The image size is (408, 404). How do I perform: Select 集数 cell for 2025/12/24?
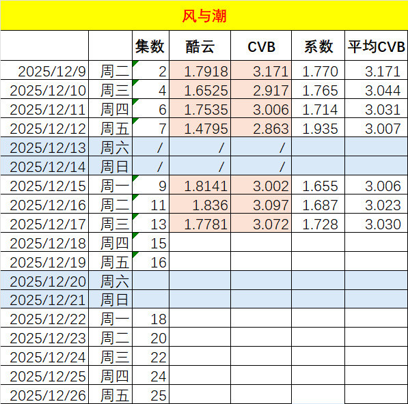click(x=150, y=356)
